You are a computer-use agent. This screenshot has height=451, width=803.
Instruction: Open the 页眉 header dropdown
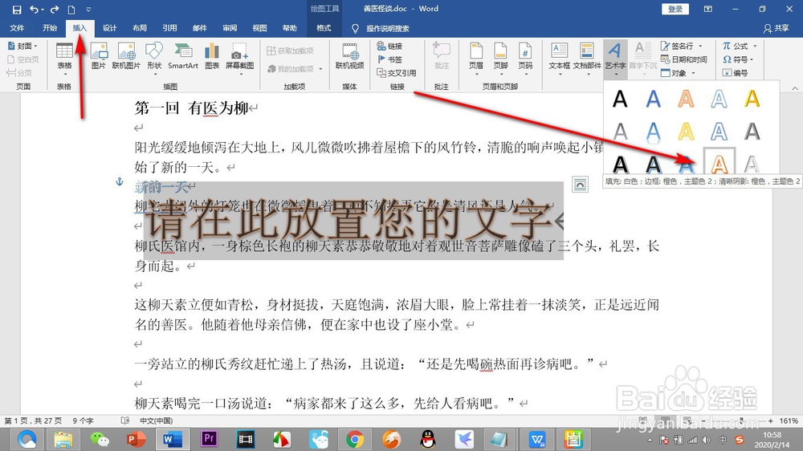point(475,59)
